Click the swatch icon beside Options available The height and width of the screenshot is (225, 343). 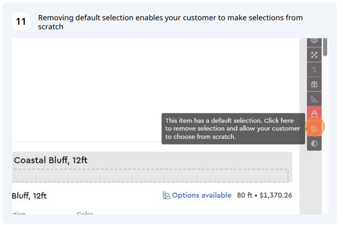click(x=166, y=195)
